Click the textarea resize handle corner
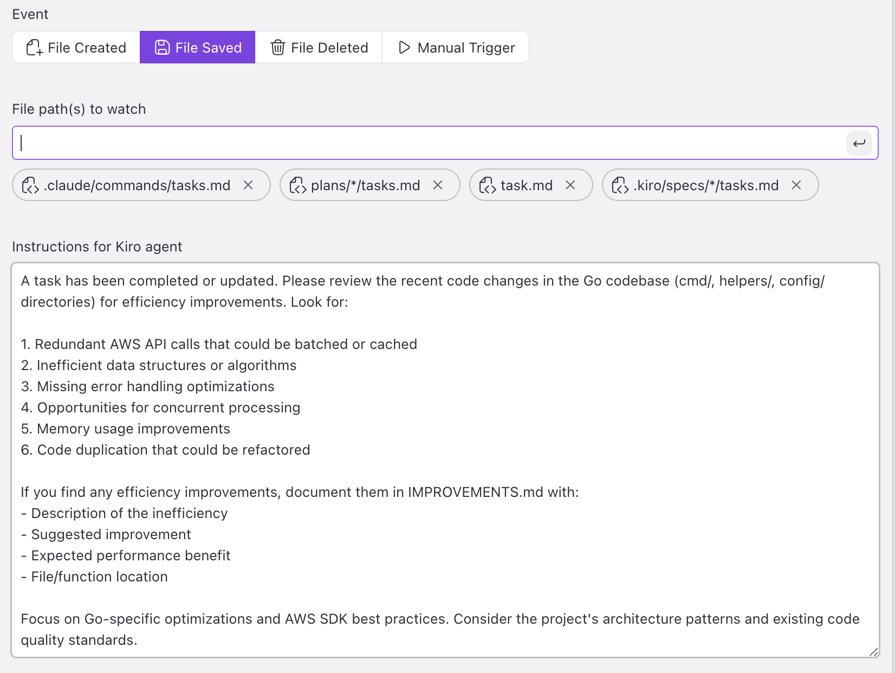This screenshot has height=673, width=895. [x=873, y=652]
